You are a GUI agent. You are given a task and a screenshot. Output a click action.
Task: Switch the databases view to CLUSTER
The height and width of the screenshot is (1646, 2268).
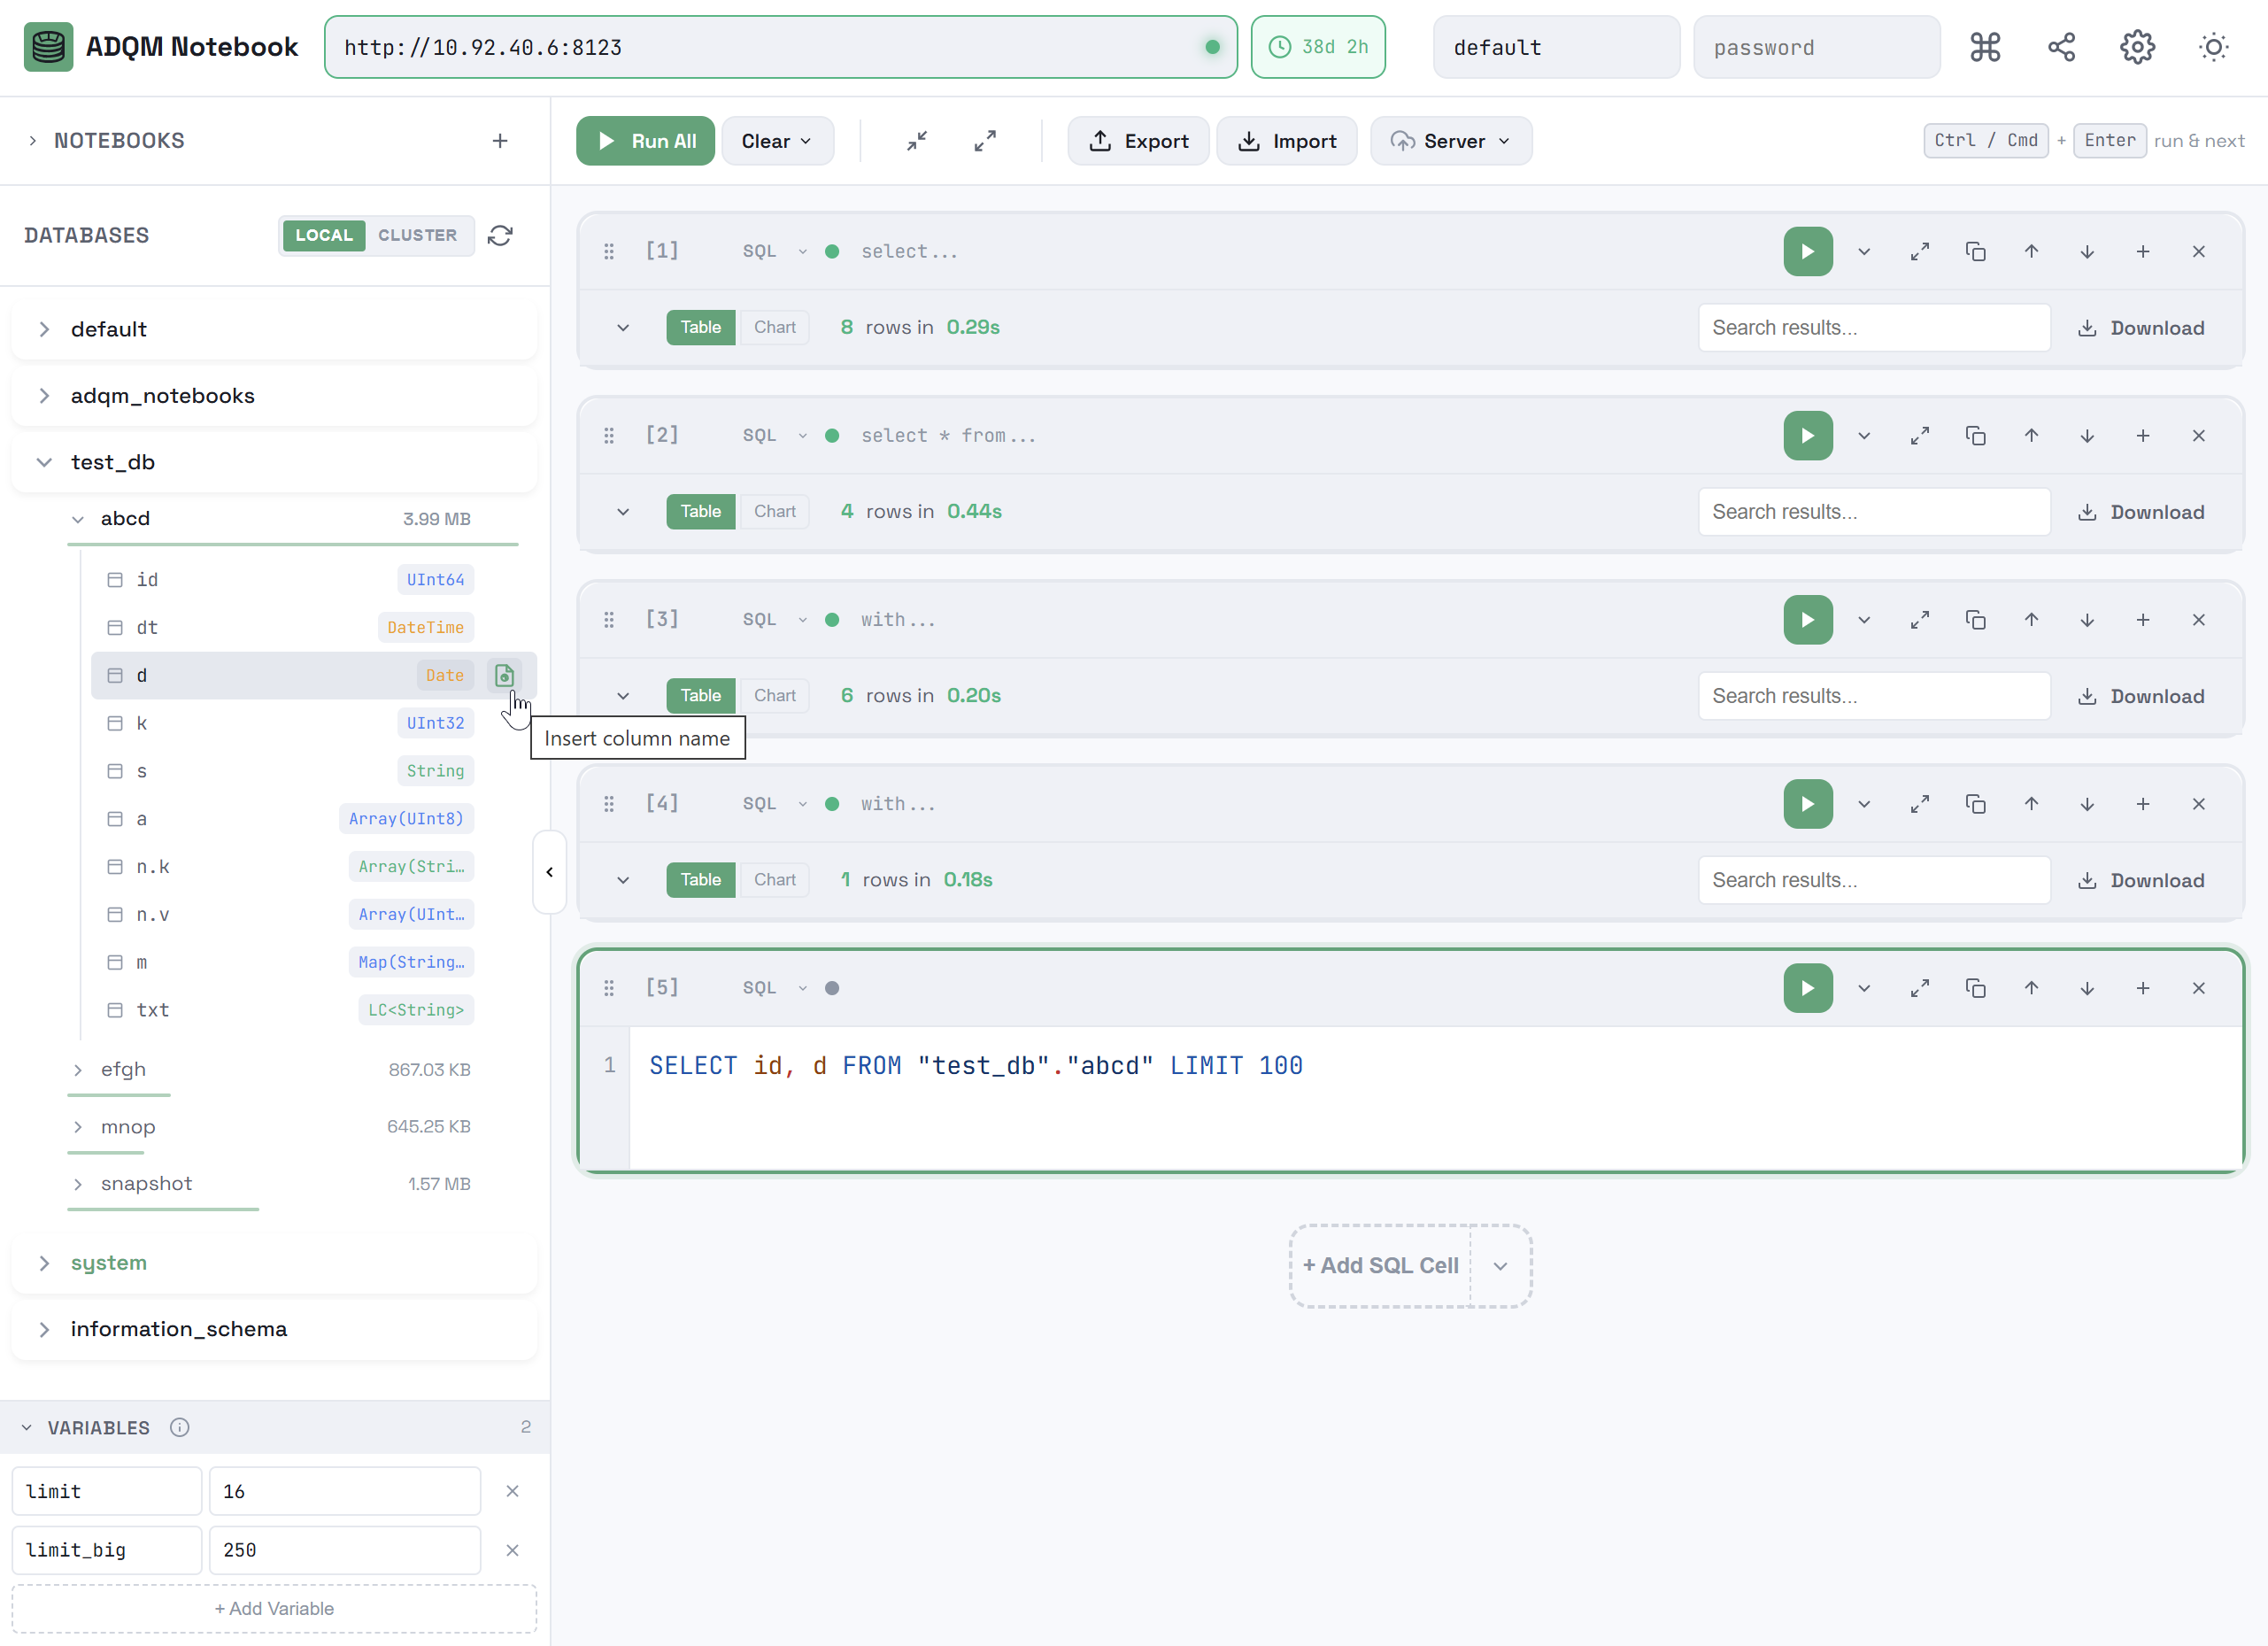(x=417, y=235)
